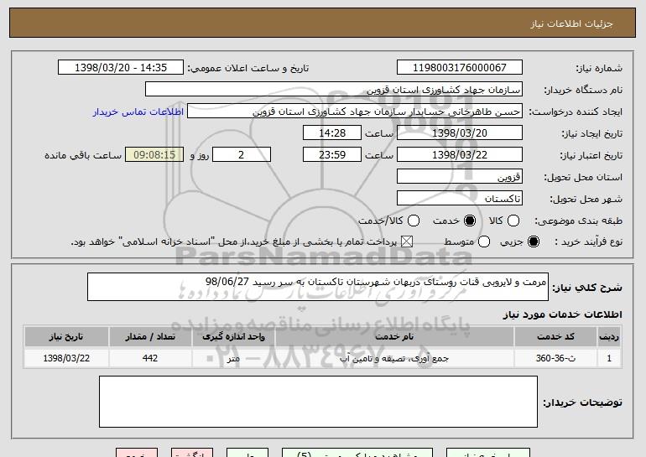Click the ردیف column header
Viewport: 646px width, 457px height.
tap(609, 337)
